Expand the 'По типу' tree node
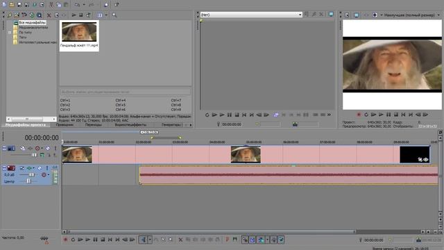 coord(9,33)
